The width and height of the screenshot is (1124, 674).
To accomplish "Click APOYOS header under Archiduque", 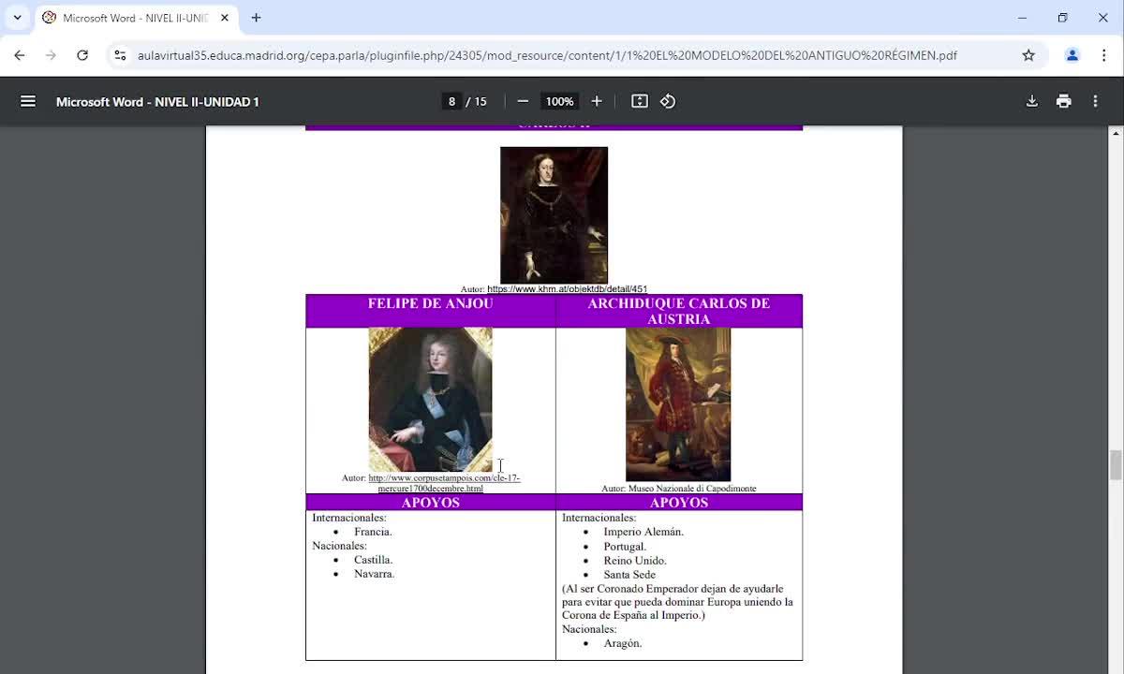I will (679, 503).
